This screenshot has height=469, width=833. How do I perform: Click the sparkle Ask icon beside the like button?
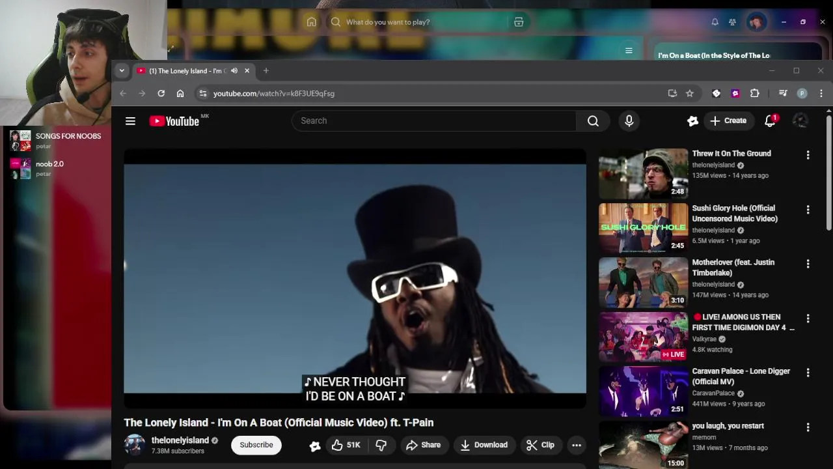[x=315, y=446]
